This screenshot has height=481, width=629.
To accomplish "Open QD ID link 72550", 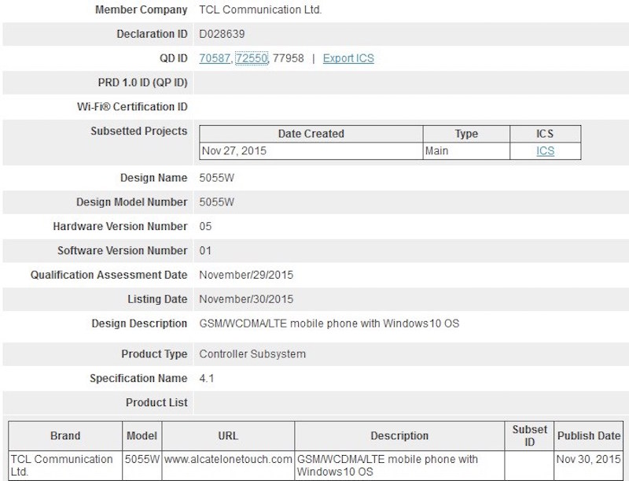I will pyautogui.click(x=252, y=58).
